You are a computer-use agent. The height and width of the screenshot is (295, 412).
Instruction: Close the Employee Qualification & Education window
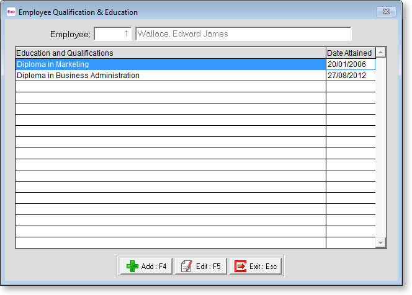pos(386,12)
